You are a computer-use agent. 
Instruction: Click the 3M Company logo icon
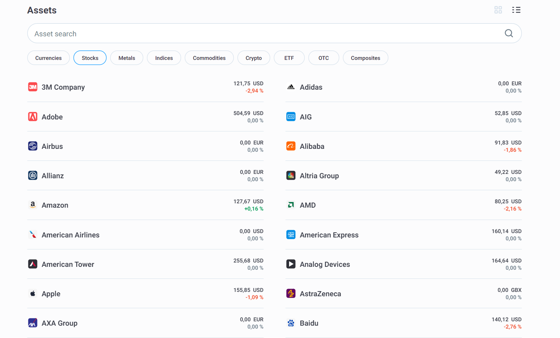point(33,87)
